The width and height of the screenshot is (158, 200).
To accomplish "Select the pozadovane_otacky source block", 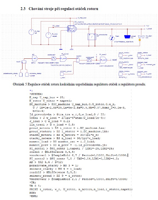I will click(x=21, y=75).
